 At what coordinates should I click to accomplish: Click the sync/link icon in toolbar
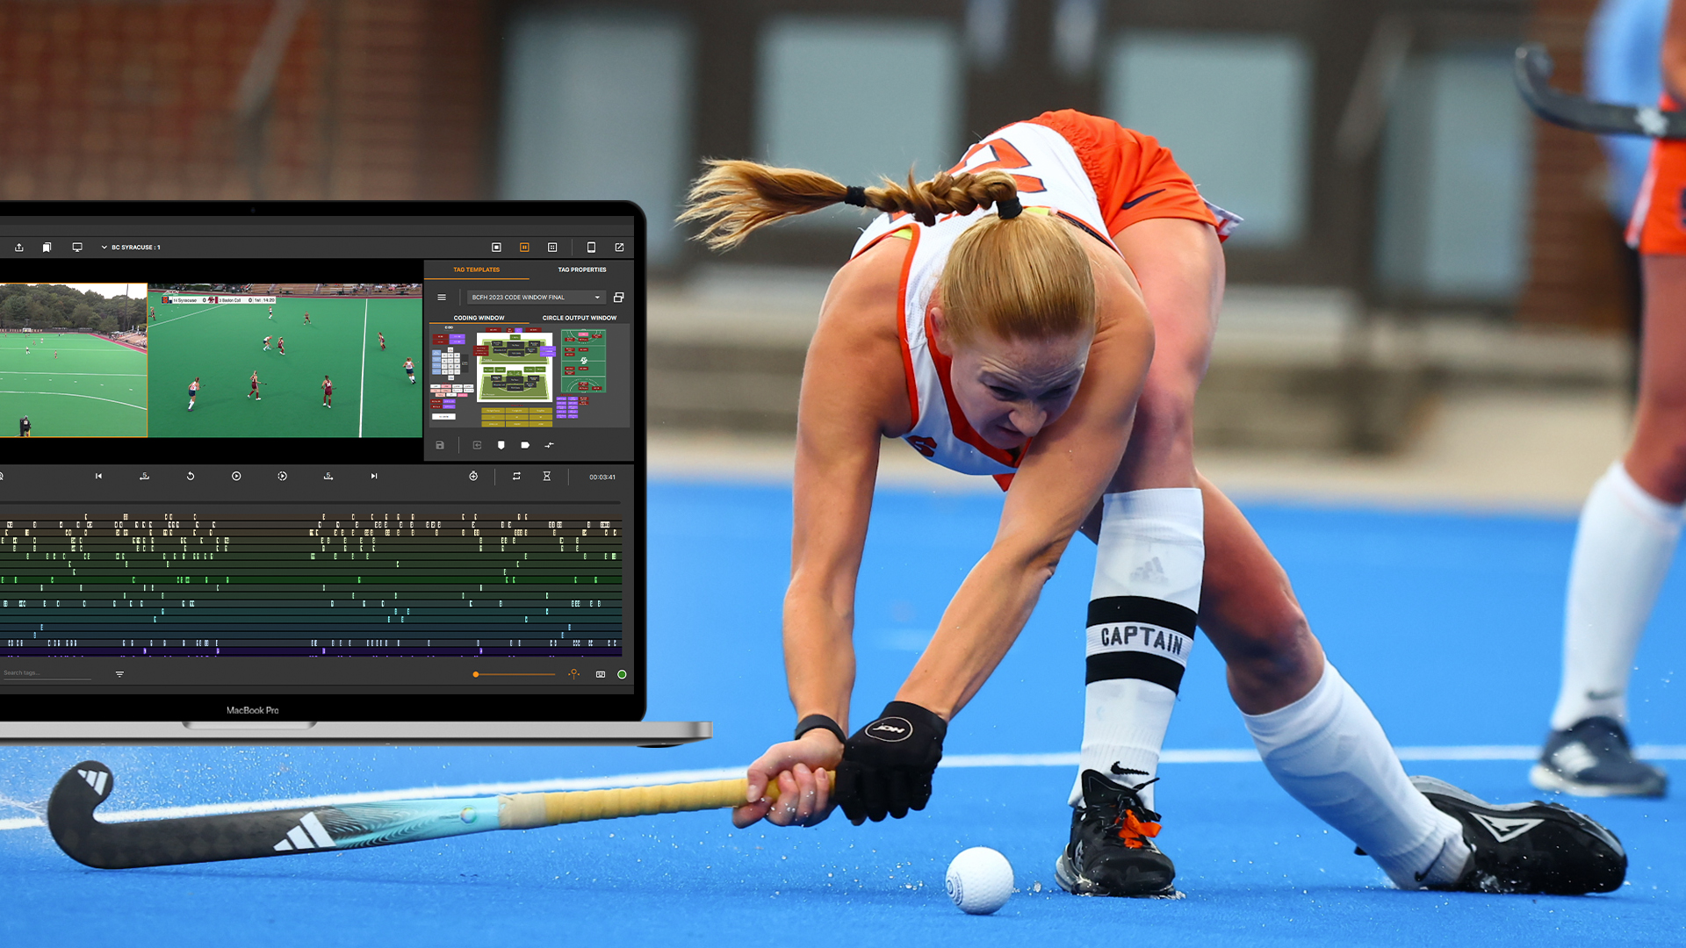click(x=519, y=477)
